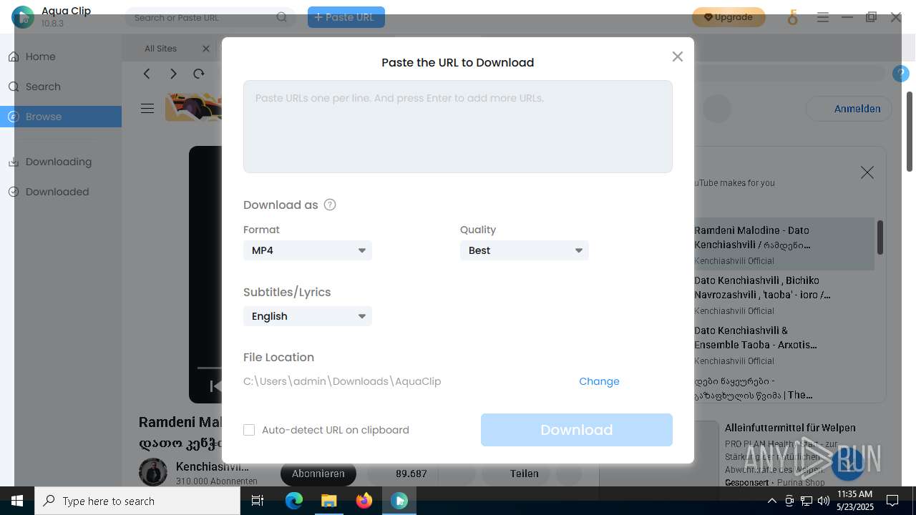
Task: Open the Format dropdown showing MP4
Action: pos(308,250)
